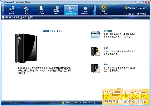Click the 备份 server icon
Screen dimensions: 151x106
(96, 51)
